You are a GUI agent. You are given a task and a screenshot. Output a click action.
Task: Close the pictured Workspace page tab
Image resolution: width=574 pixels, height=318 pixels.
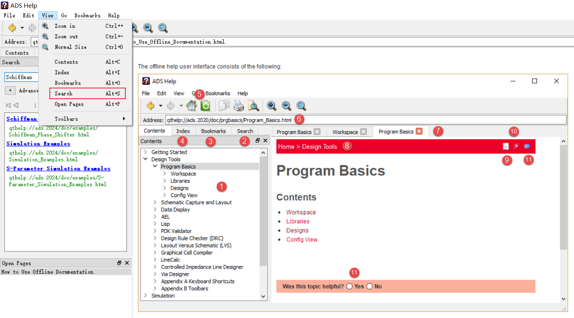coord(364,132)
